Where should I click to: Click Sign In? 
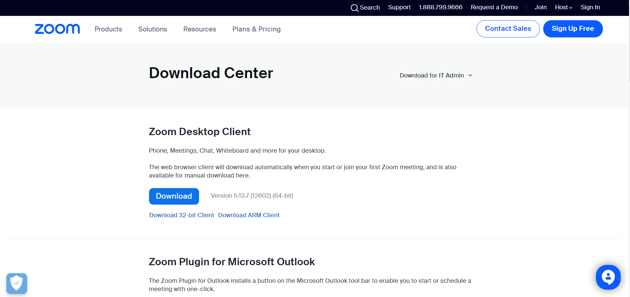[590, 7]
